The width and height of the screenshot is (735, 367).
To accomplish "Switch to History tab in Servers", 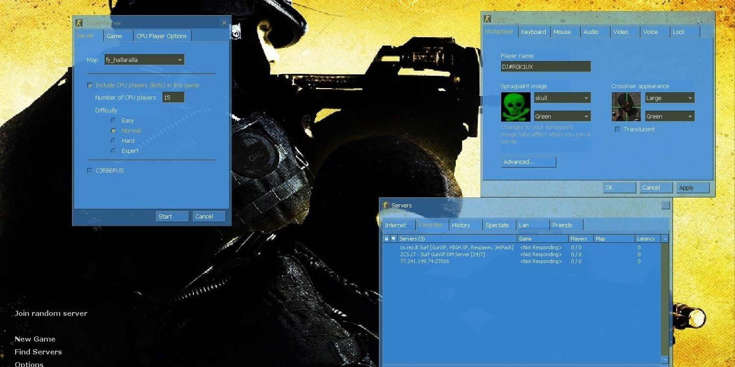I will [465, 225].
